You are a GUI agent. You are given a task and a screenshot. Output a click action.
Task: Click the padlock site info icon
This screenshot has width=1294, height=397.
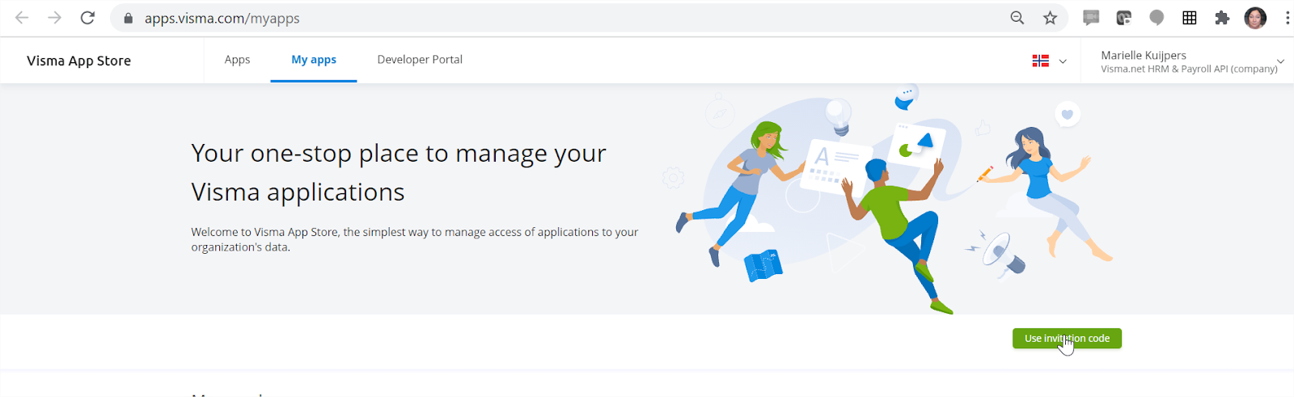(x=128, y=18)
